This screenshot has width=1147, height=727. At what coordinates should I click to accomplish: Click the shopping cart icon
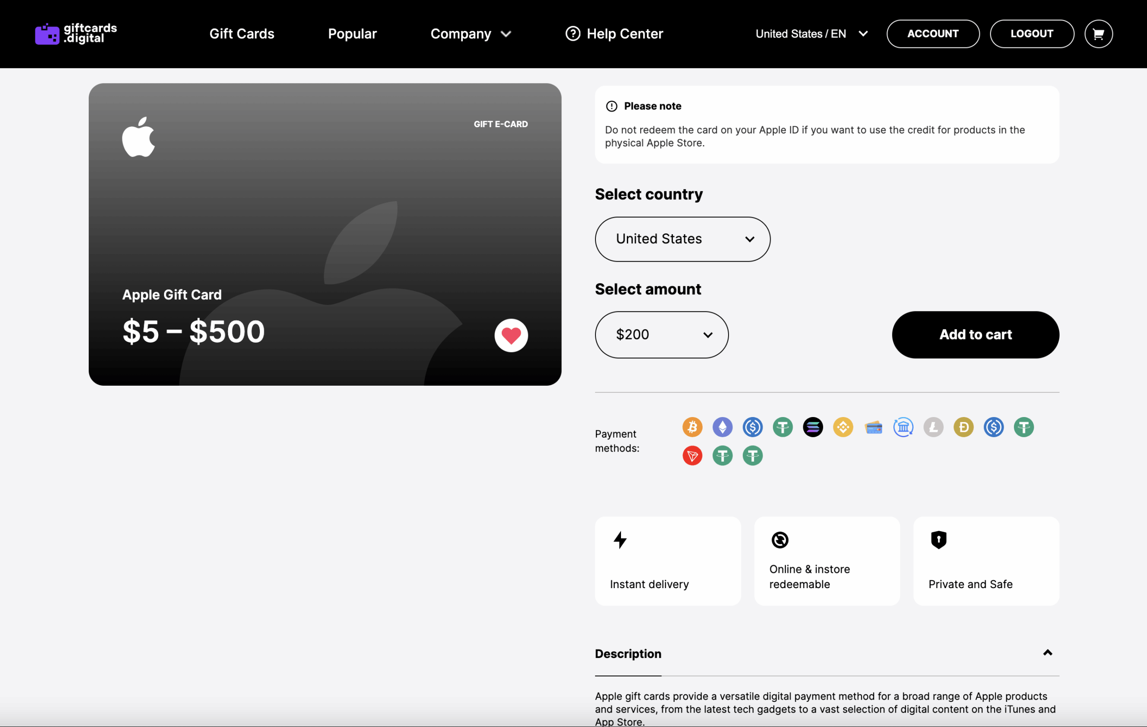coord(1098,34)
